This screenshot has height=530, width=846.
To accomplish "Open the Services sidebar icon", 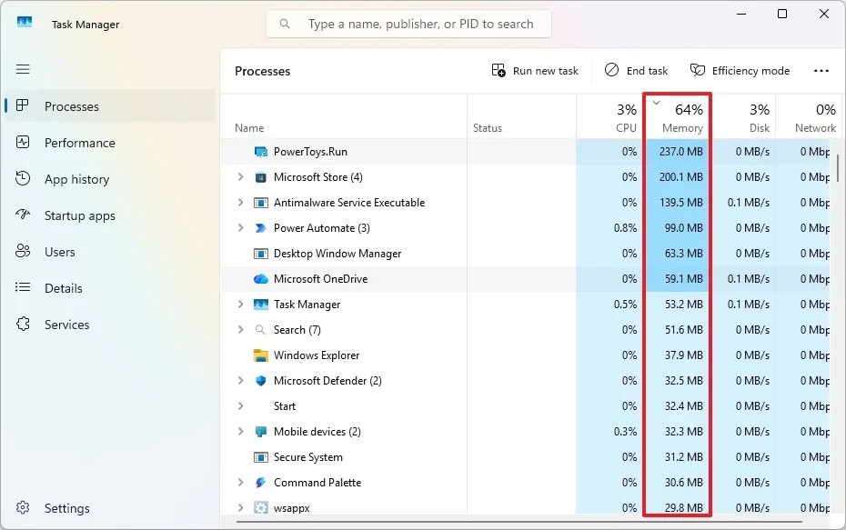I will [23, 325].
